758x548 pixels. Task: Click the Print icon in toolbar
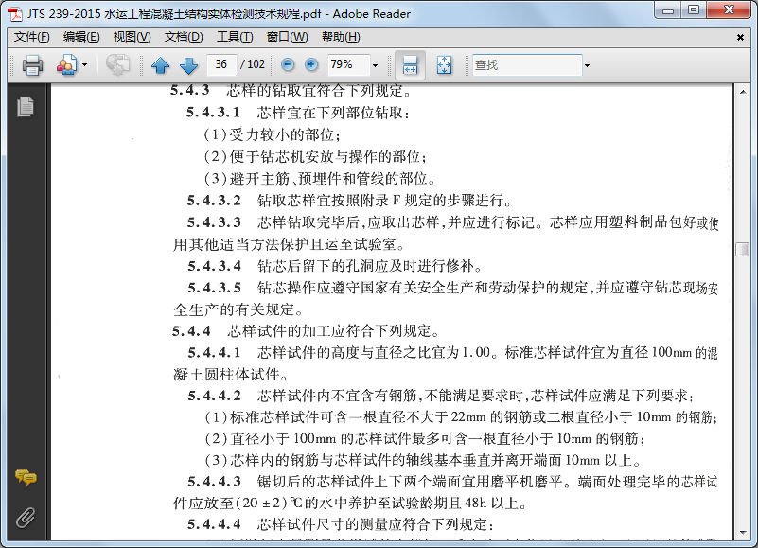pos(32,64)
